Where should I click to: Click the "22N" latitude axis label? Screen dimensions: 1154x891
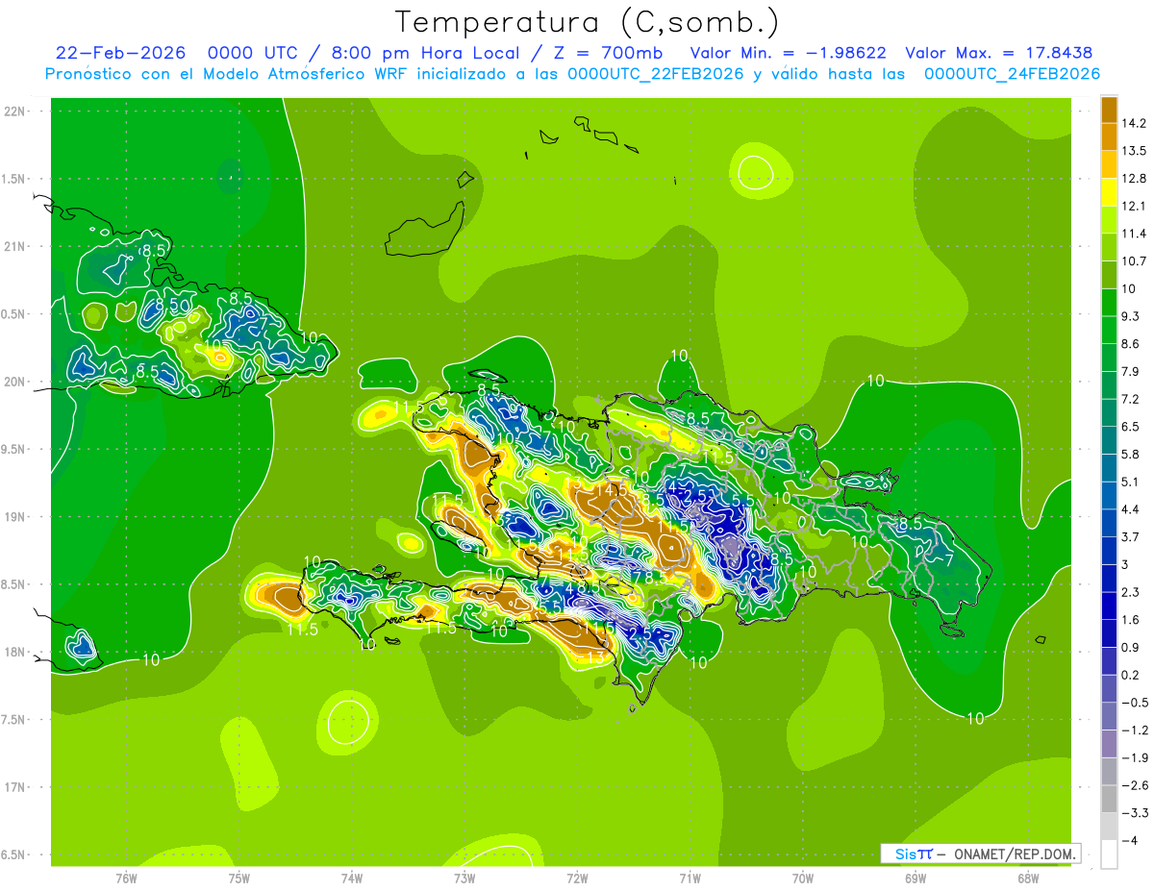click(x=16, y=111)
